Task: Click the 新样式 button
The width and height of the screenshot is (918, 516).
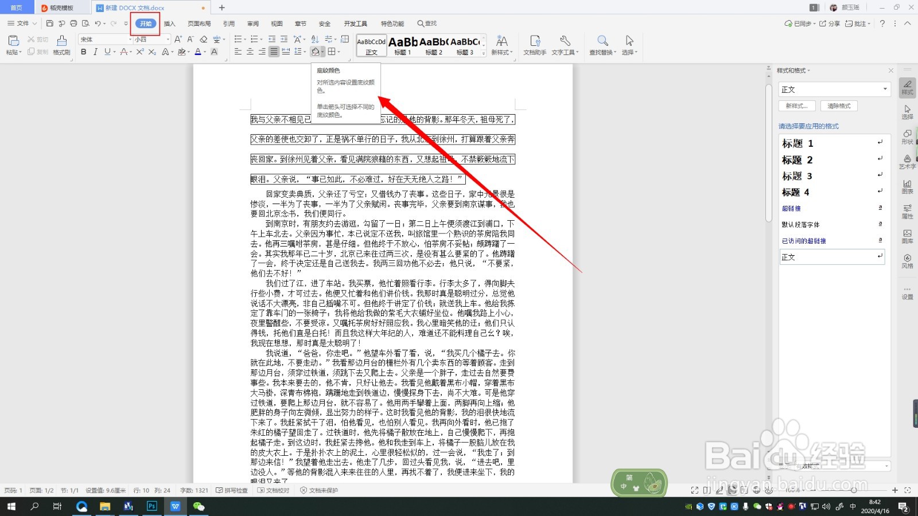Action: click(x=502, y=45)
